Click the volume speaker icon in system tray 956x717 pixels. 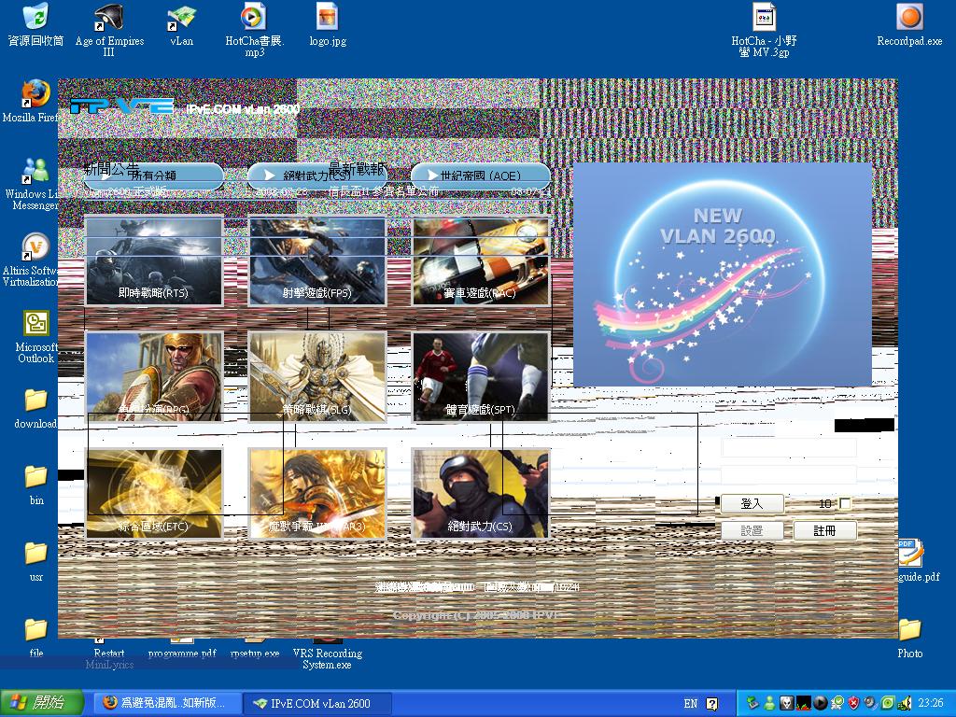point(904,703)
